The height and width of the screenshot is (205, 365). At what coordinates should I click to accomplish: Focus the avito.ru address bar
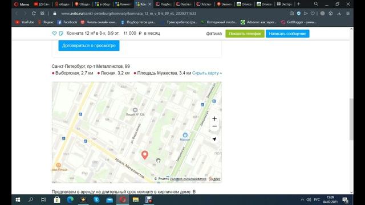(129, 14)
